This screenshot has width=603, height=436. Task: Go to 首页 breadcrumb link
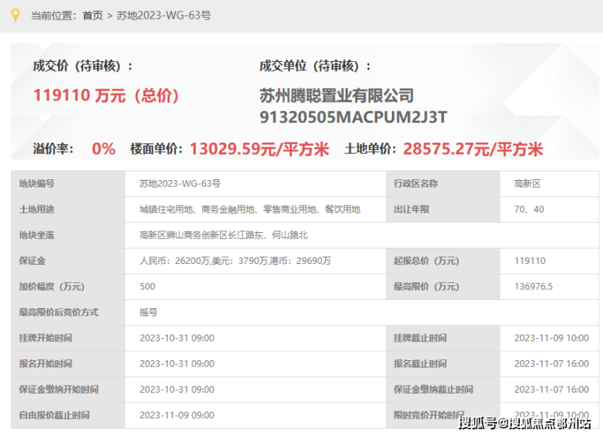tap(93, 15)
